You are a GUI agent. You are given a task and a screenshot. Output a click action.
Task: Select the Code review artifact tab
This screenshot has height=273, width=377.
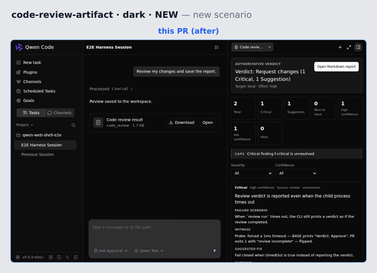(x=249, y=47)
